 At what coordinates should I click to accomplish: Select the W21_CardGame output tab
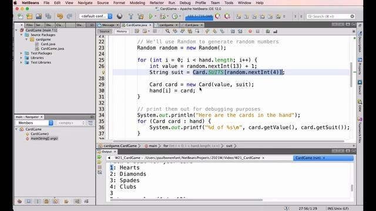pyautogui.click(x=187, y=158)
